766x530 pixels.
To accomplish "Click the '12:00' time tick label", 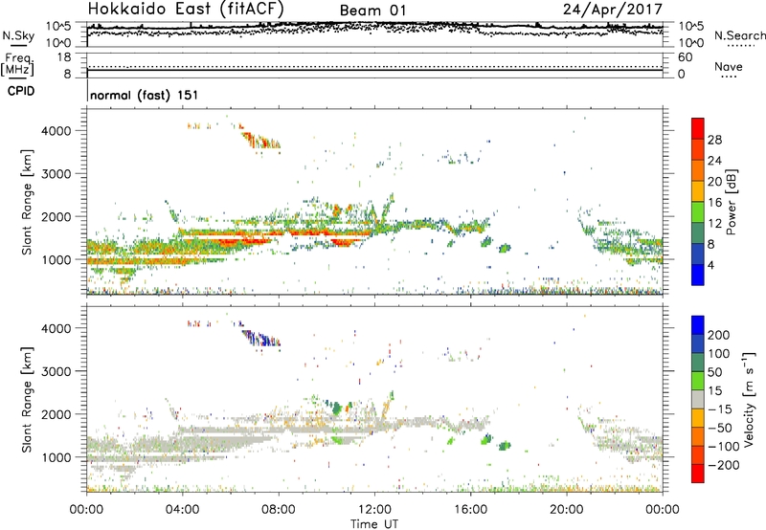I will 374,510.
